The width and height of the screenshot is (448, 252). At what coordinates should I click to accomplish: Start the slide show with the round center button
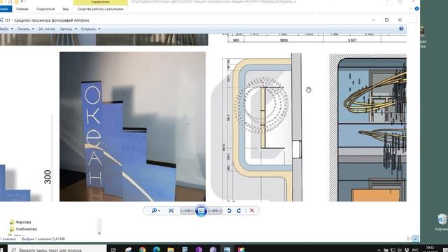pos(201,211)
